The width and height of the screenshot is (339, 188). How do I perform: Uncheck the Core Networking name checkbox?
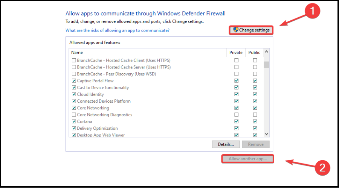(74, 108)
